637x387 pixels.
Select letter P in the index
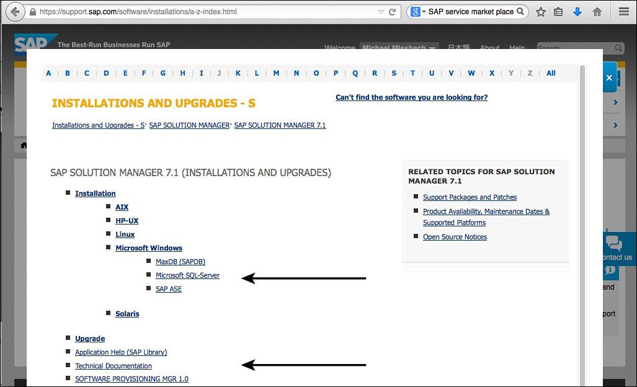(x=336, y=73)
